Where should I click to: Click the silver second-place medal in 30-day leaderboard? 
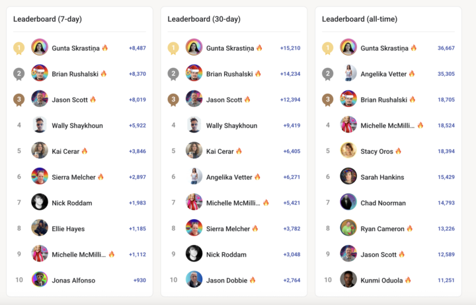tap(173, 74)
